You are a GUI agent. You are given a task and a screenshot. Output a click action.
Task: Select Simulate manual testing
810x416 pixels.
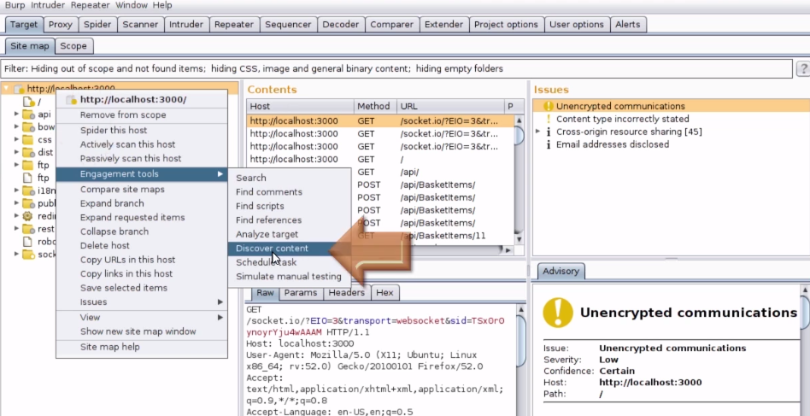click(x=289, y=276)
